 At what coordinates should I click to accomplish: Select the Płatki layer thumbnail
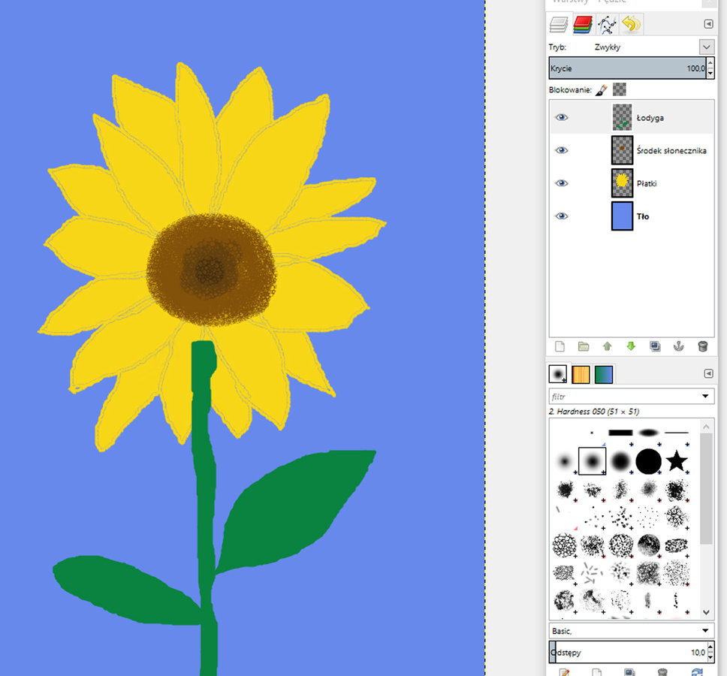click(x=622, y=183)
